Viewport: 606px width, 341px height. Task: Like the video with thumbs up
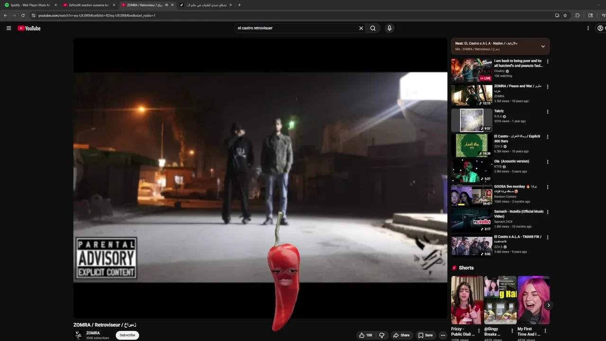[x=365, y=335]
